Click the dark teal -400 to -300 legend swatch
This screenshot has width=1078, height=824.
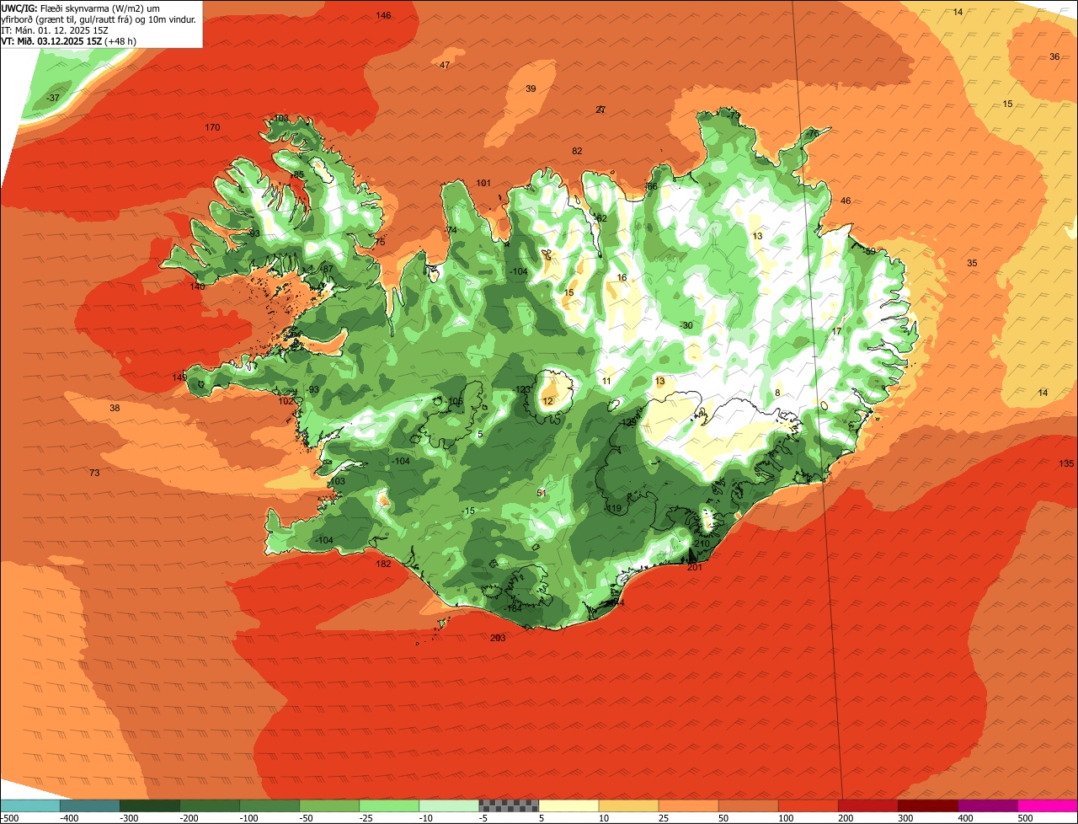(90, 805)
